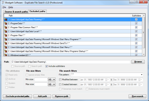The width and height of the screenshot is (149, 101).
Task: Click folder icon beside C:\Program Files\*.* row
Action: (x=6, y=35)
